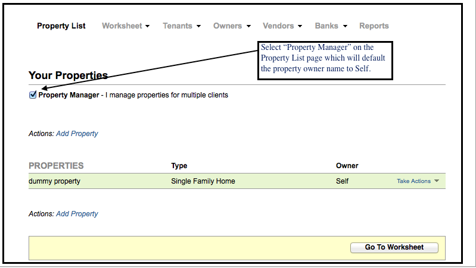Uncheck the Property Manager checkbox
476x268 pixels.
[33, 95]
